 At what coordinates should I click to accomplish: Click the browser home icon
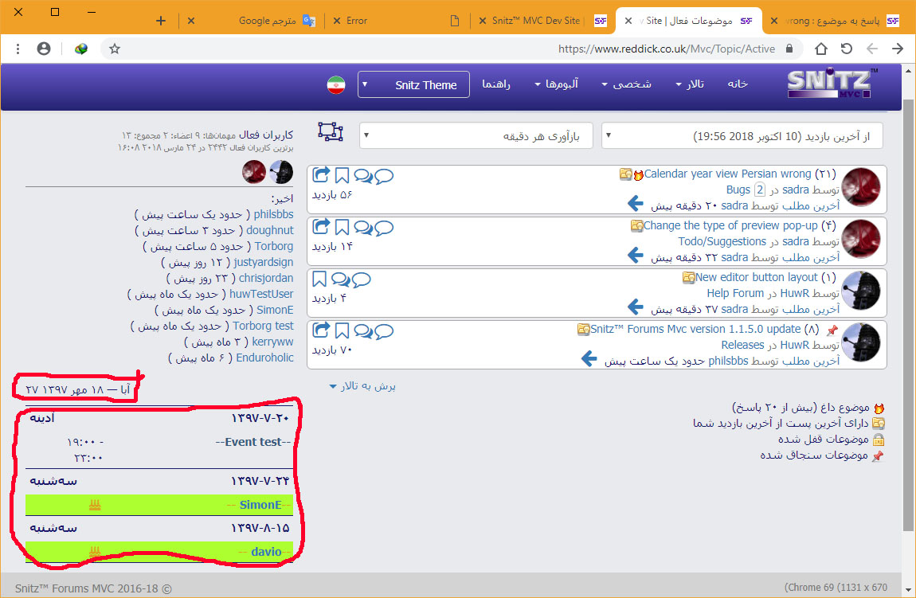point(820,49)
